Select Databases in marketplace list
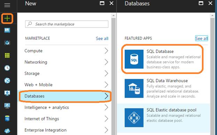Image resolution: width=217 pixels, height=135 pixels. [65, 96]
